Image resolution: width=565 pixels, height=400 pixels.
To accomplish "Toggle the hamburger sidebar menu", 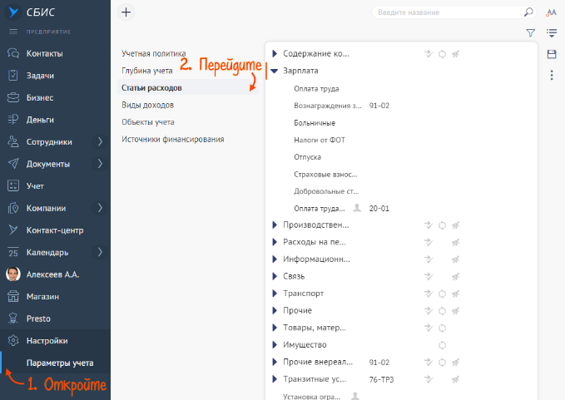I will coord(12,32).
